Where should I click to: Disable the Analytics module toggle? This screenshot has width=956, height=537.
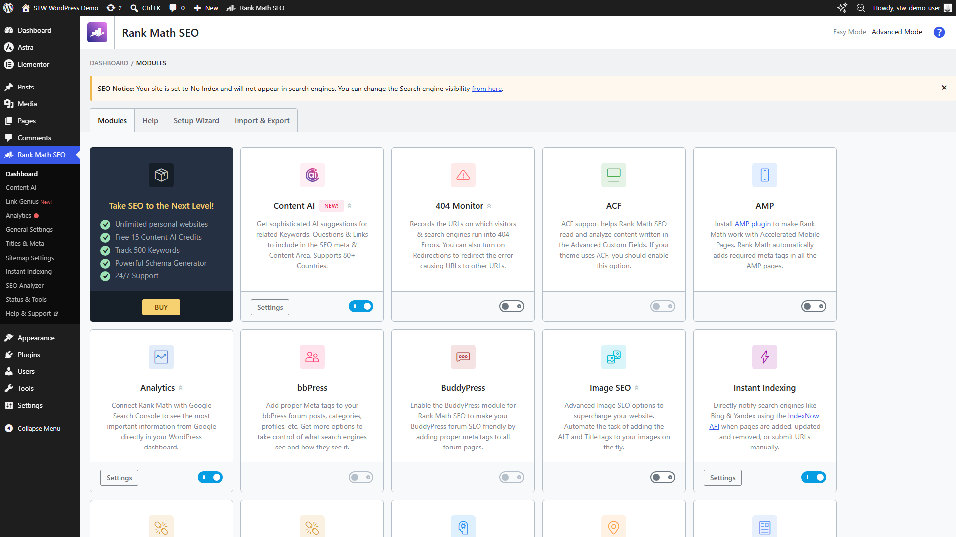tap(210, 477)
